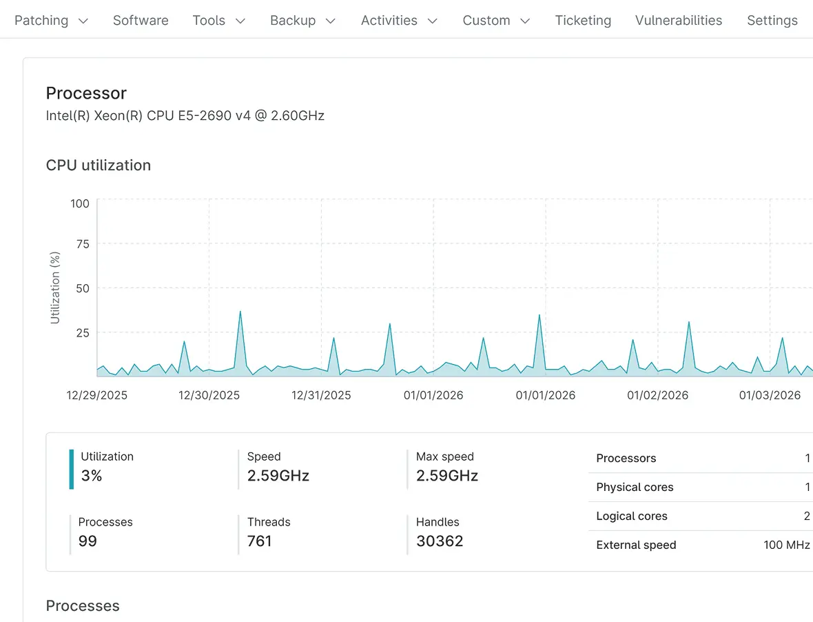This screenshot has height=622, width=813.
Task: Click the 50 y-axis label
Action: pos(83,288)
